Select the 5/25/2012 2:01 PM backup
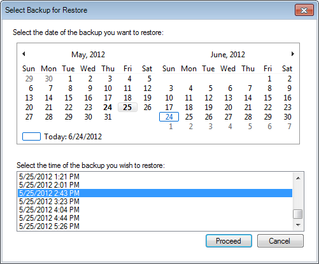The width and height of the screenshot is (319, 264). click(155, 185)
